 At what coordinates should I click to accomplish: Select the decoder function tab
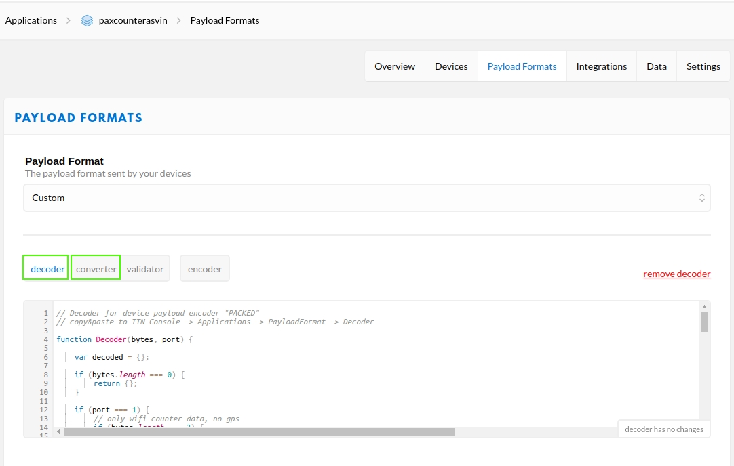point(47,269)
